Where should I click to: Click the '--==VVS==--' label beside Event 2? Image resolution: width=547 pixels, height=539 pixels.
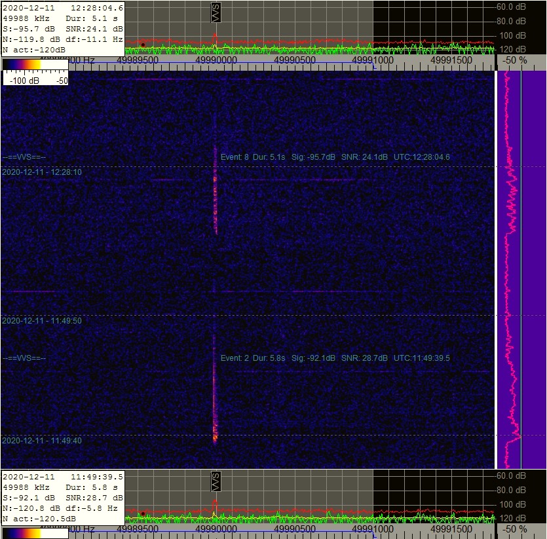point(24,358)
